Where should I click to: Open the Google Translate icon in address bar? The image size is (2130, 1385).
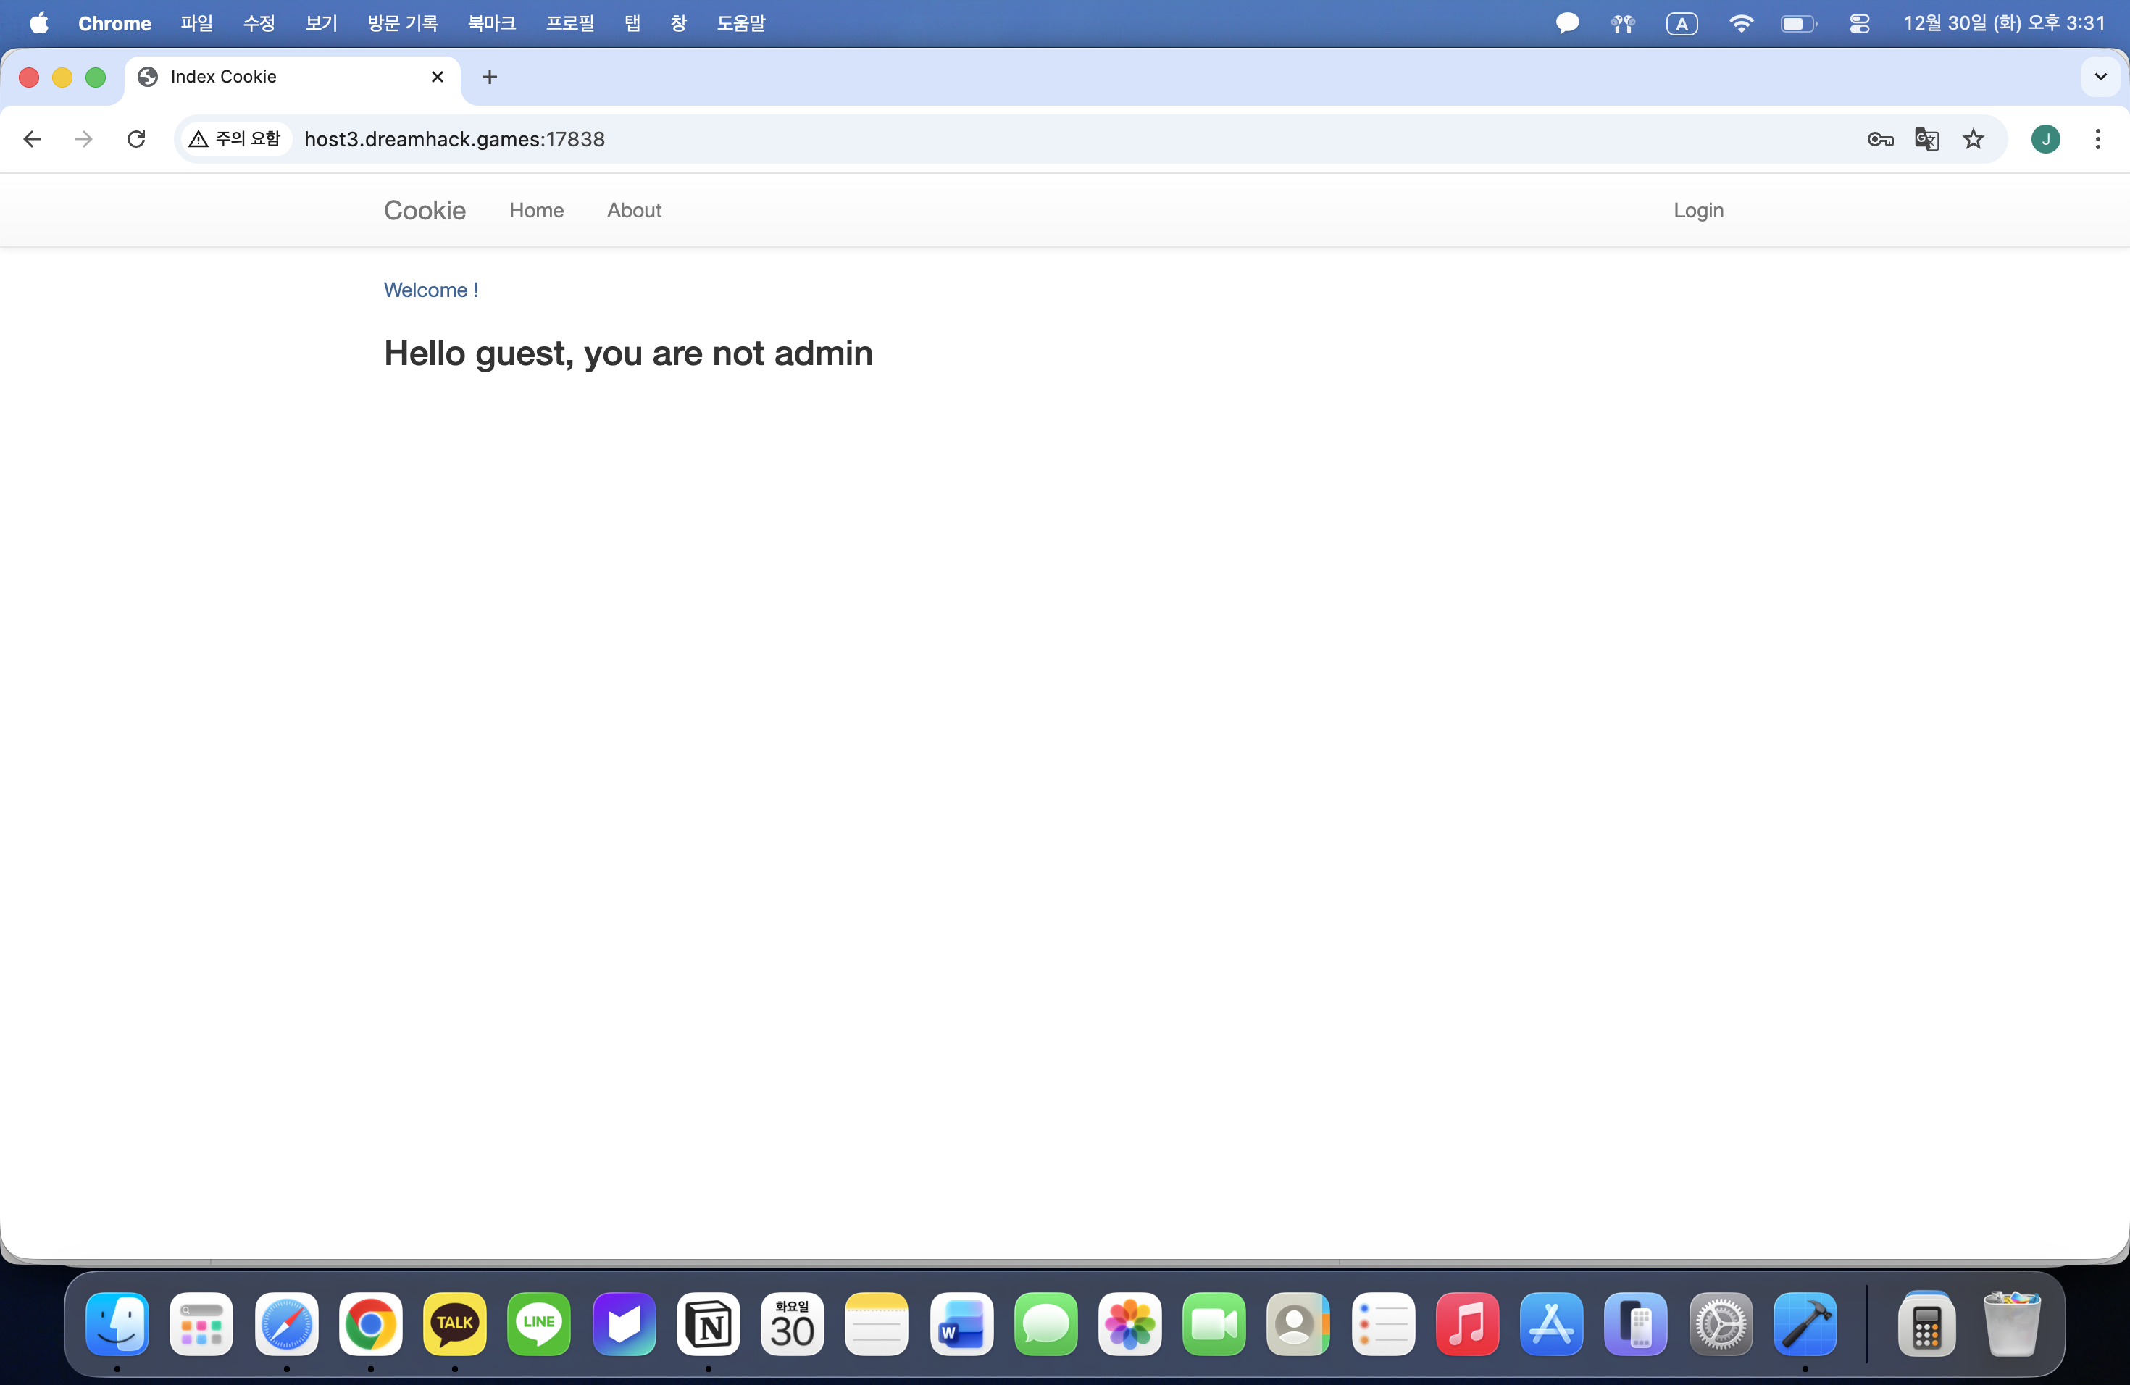coord(1926,138)
